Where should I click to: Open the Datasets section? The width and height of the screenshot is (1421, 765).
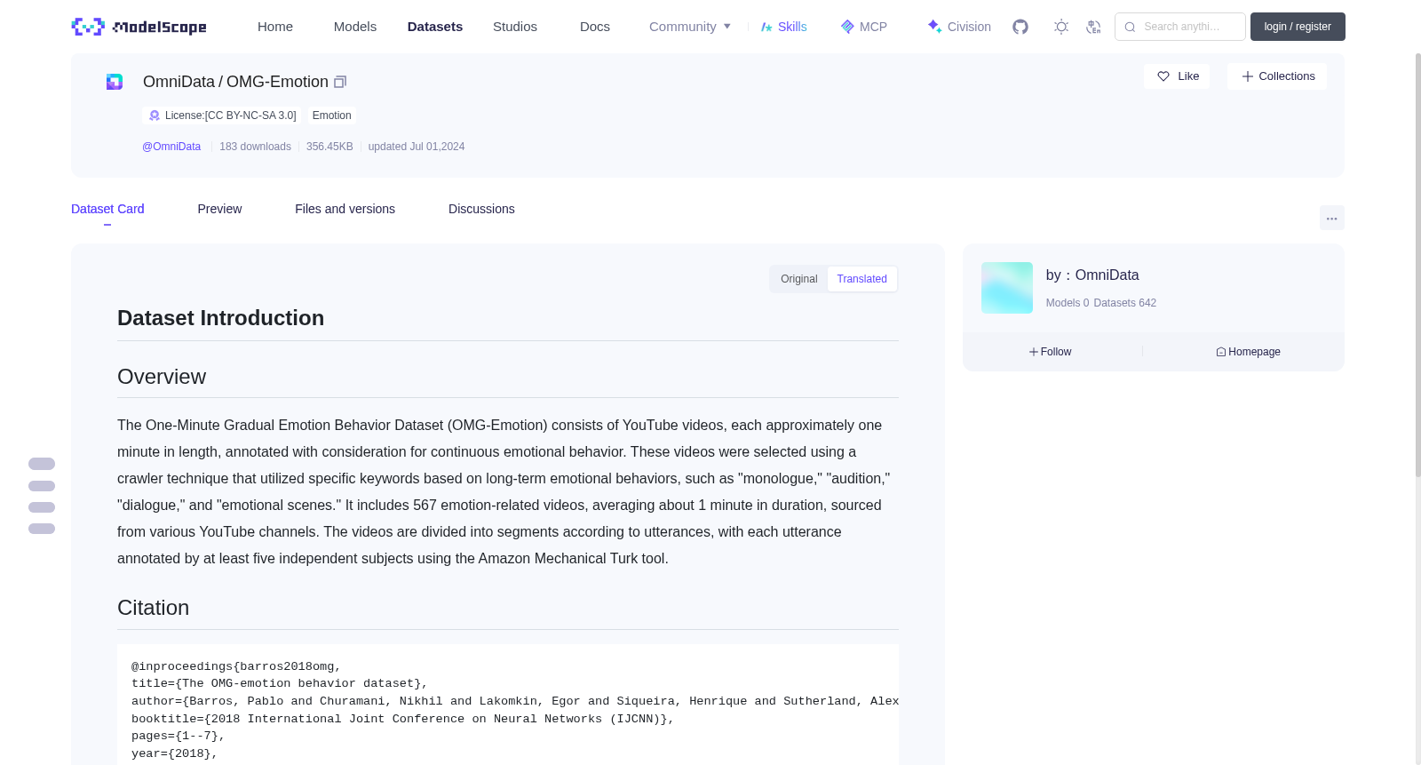[435, 27]
